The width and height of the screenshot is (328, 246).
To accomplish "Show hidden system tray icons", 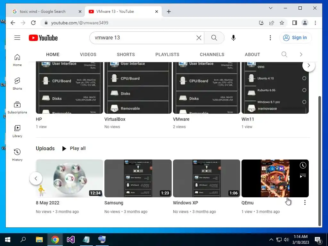I will click(x=271, y=240).
